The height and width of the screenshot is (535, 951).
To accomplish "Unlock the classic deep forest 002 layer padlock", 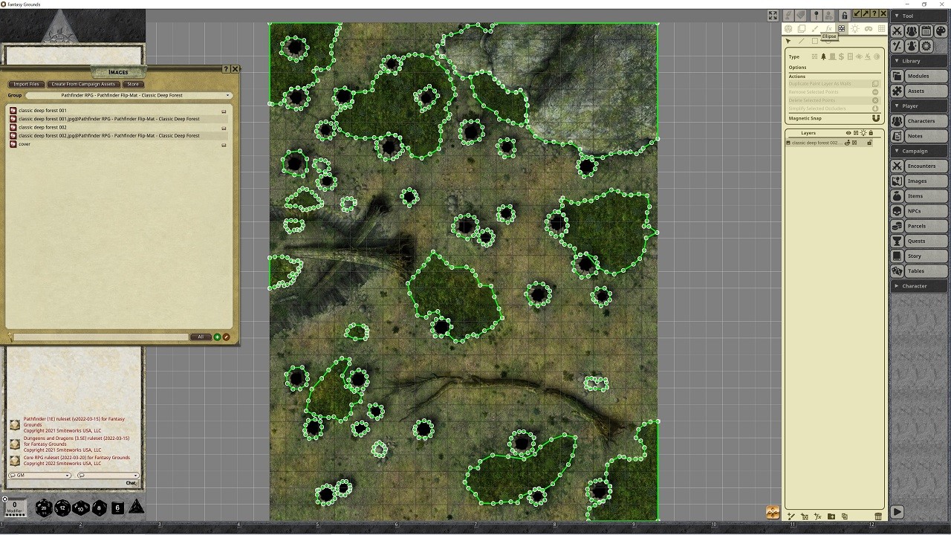I will tap(870, 142).
